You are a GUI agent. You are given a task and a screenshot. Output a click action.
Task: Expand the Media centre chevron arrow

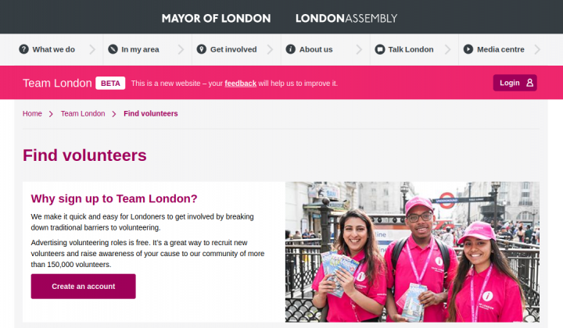(x=537, y=49)
